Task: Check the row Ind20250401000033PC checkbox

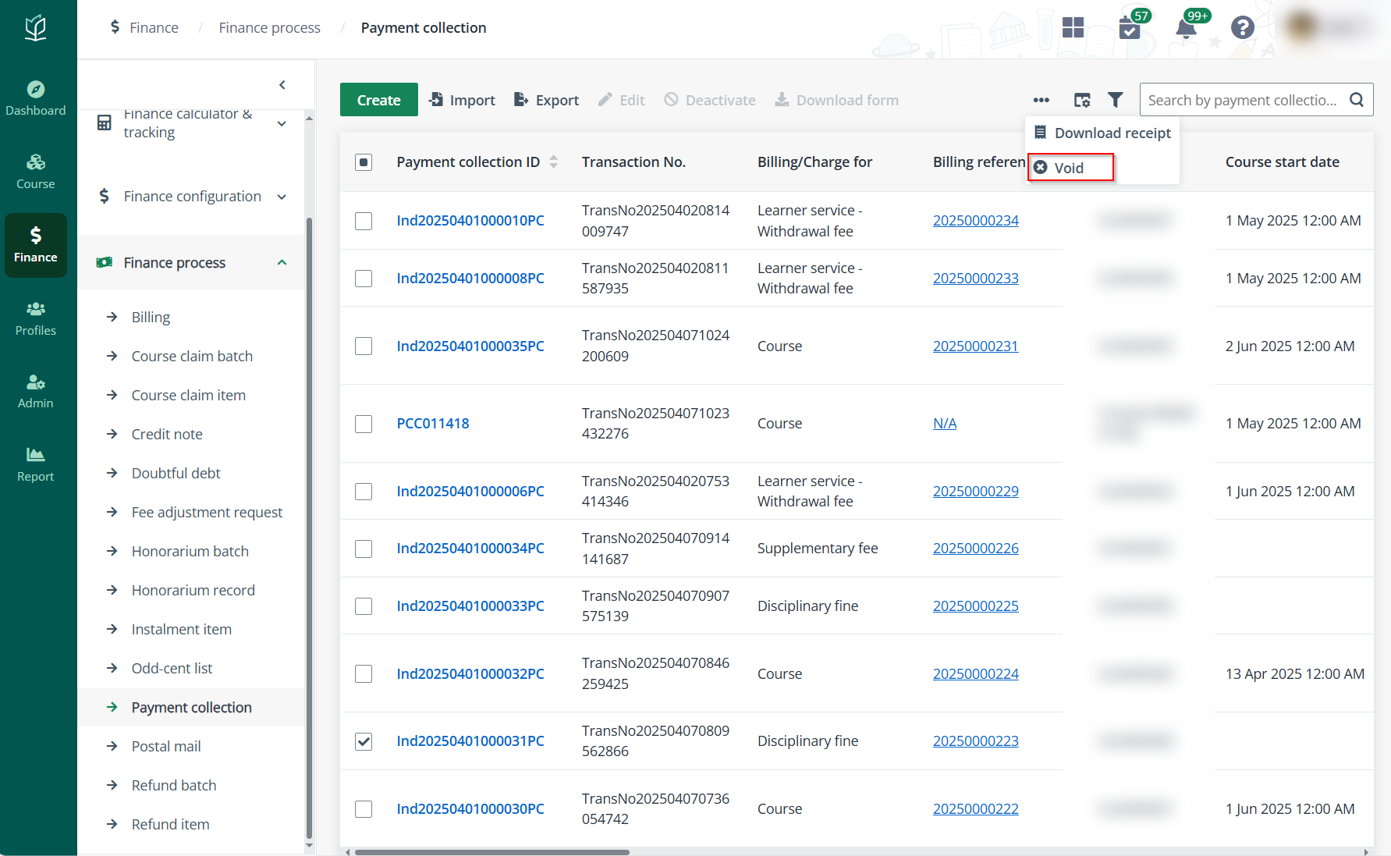Action: point(364,606)
